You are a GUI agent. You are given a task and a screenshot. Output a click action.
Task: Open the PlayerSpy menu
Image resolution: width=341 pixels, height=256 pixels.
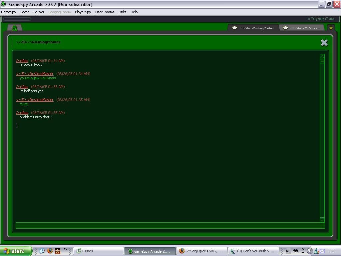[x=83, y=12]
